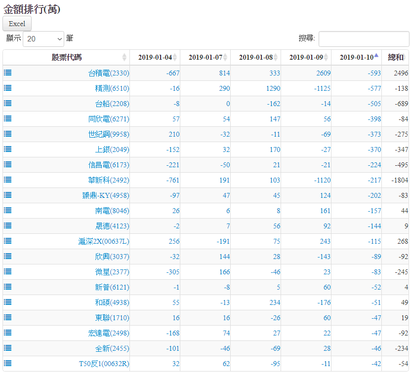Sort by the 2019-01-08 column header
This screenshot has height=372, width=411.
point(255,57)
